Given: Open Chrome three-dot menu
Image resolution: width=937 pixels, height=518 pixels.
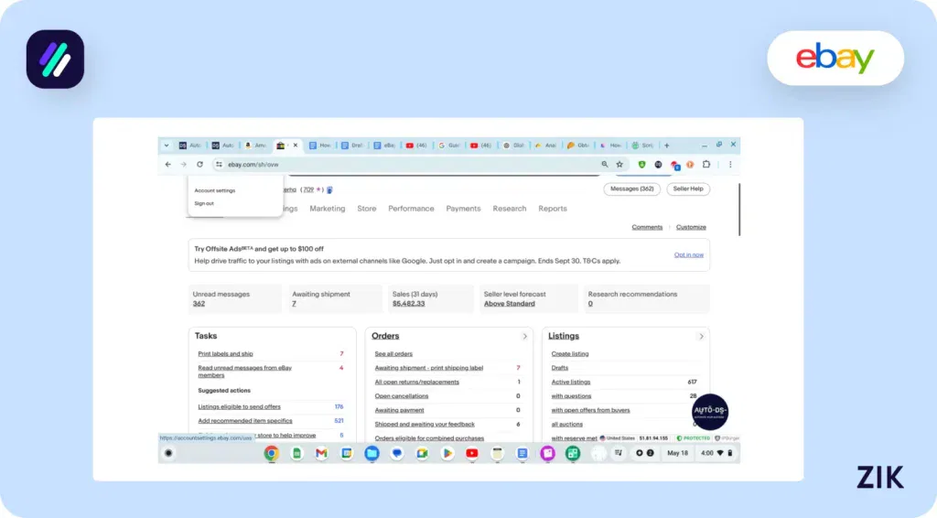Looking at the screenshot, I should (x=729, y=165).
